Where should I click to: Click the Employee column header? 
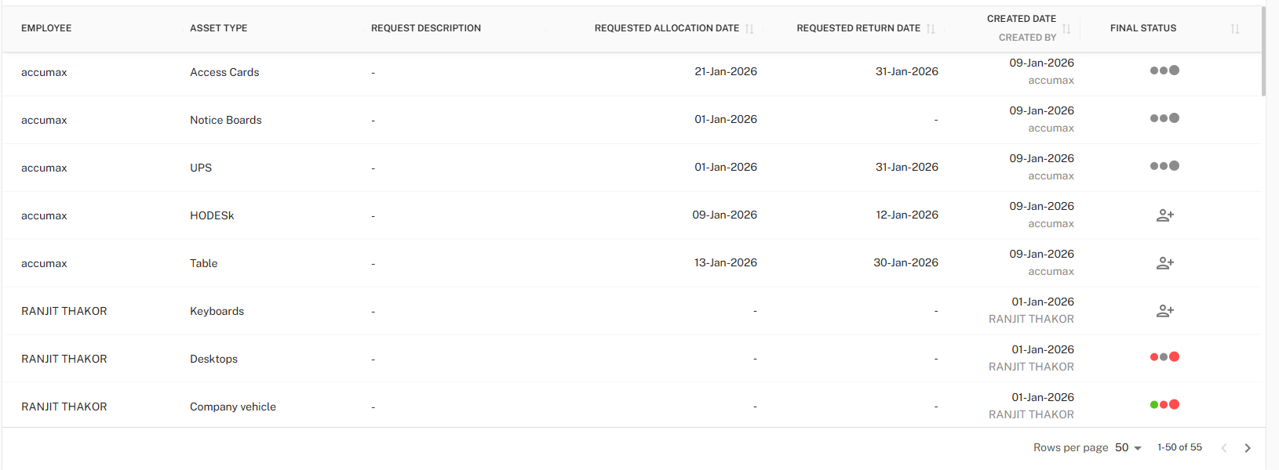pos(46,28)
